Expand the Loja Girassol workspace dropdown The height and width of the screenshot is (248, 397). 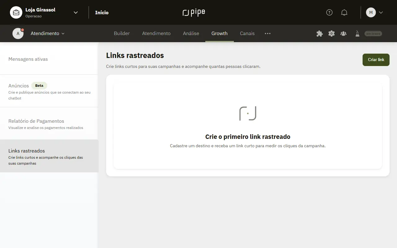(76, 12)
